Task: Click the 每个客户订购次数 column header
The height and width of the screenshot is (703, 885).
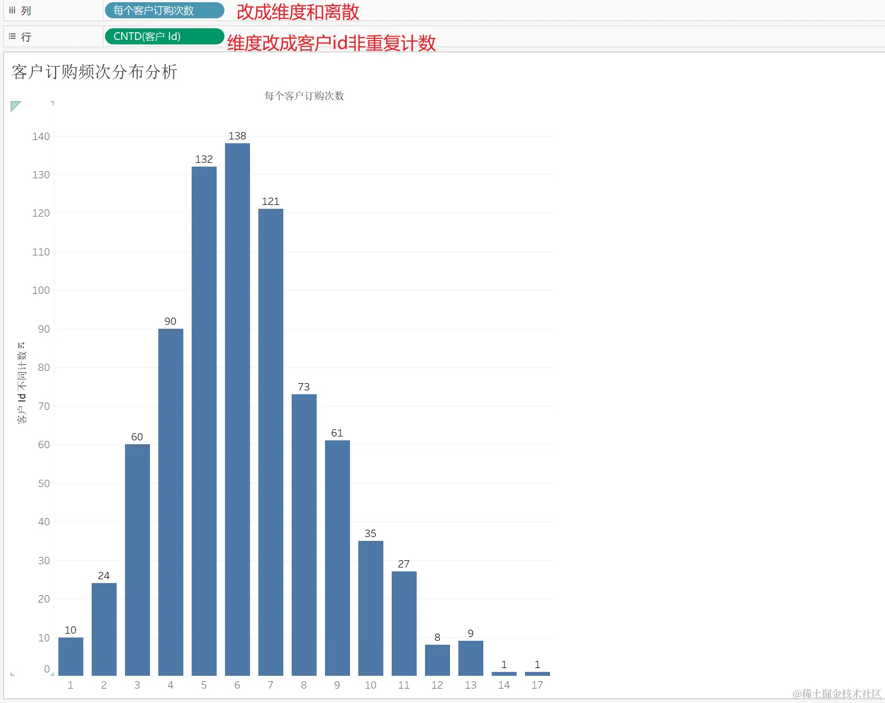Action: point(304,96)
